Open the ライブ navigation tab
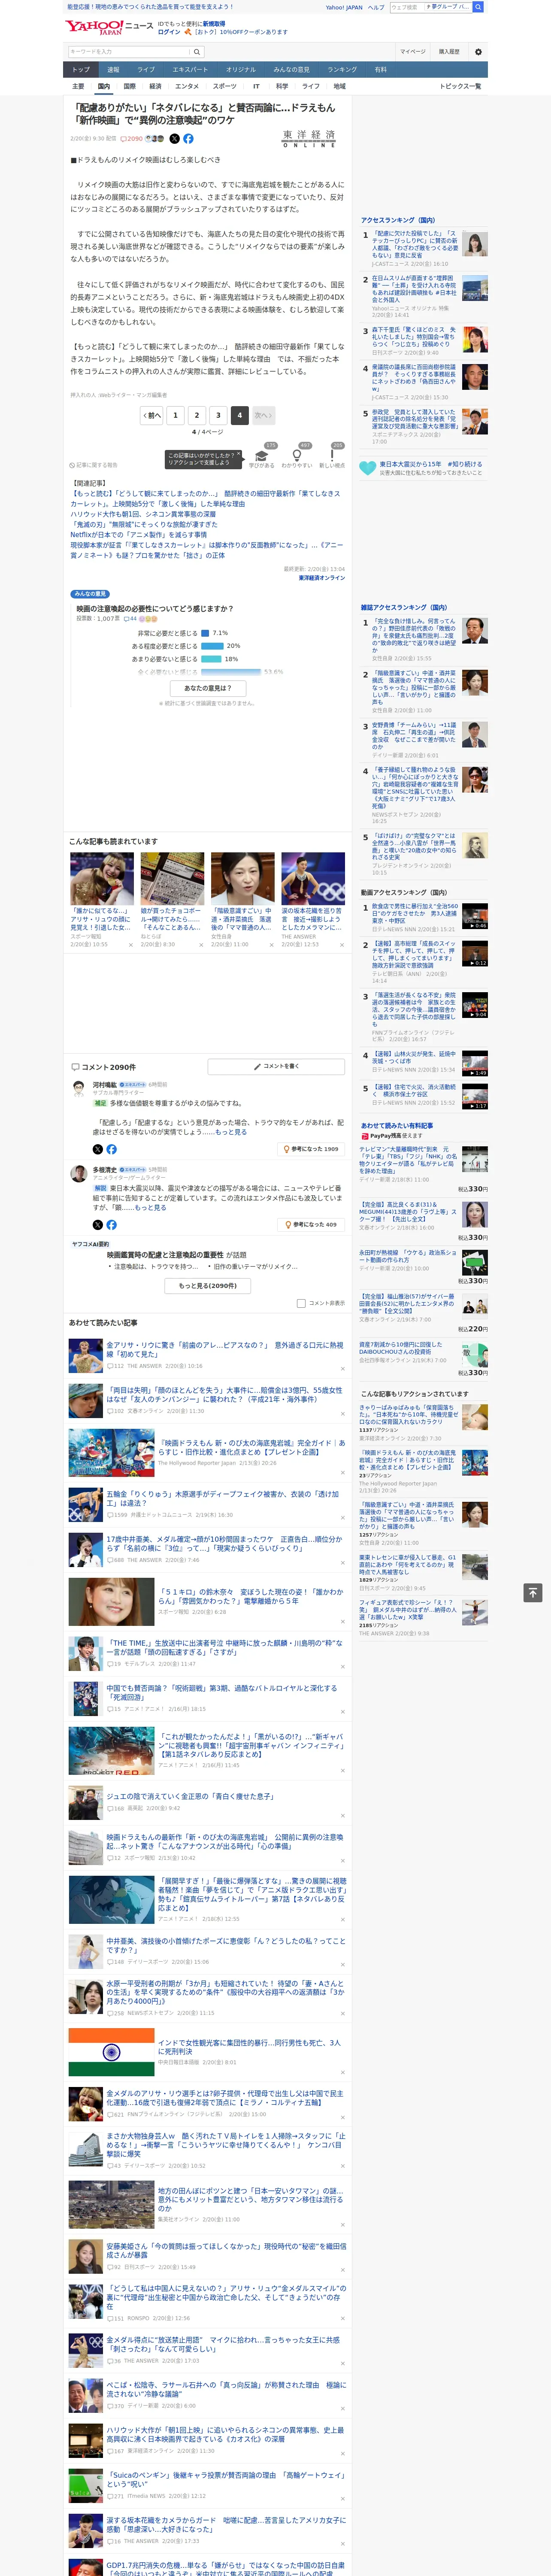The width and height of the screenshot is (551, 2576). (146, 70)
